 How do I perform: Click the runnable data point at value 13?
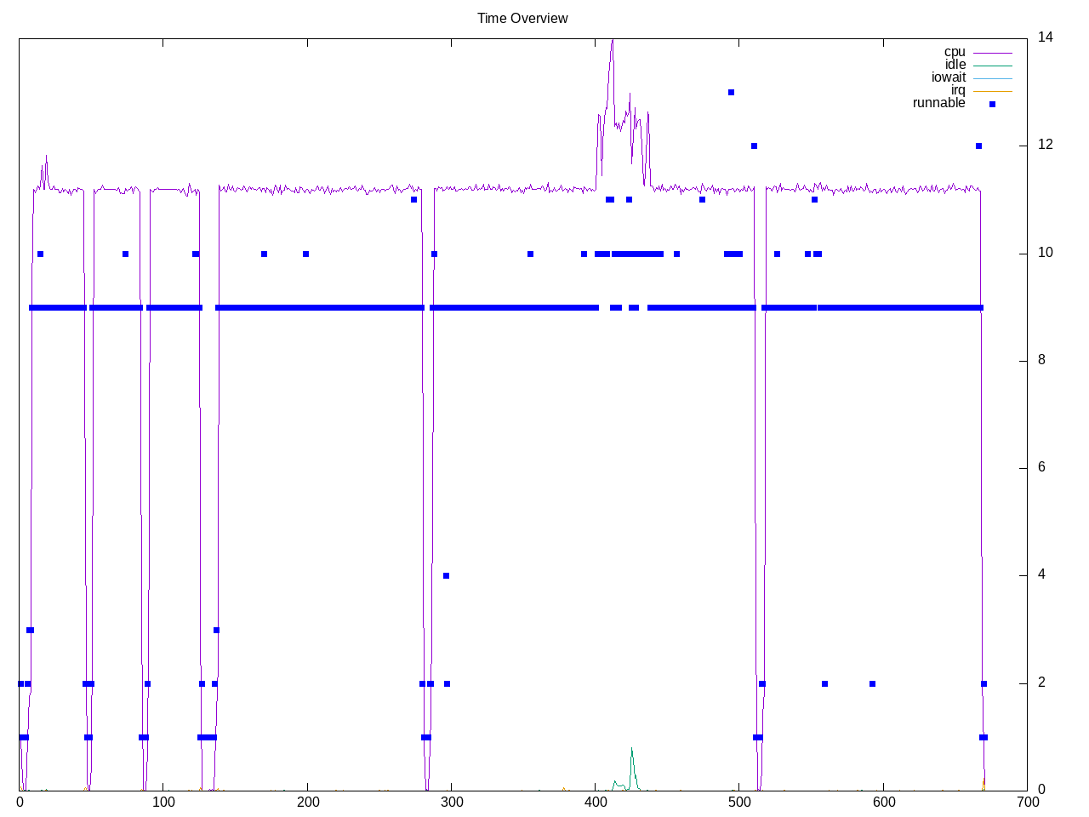coord(731,92)
